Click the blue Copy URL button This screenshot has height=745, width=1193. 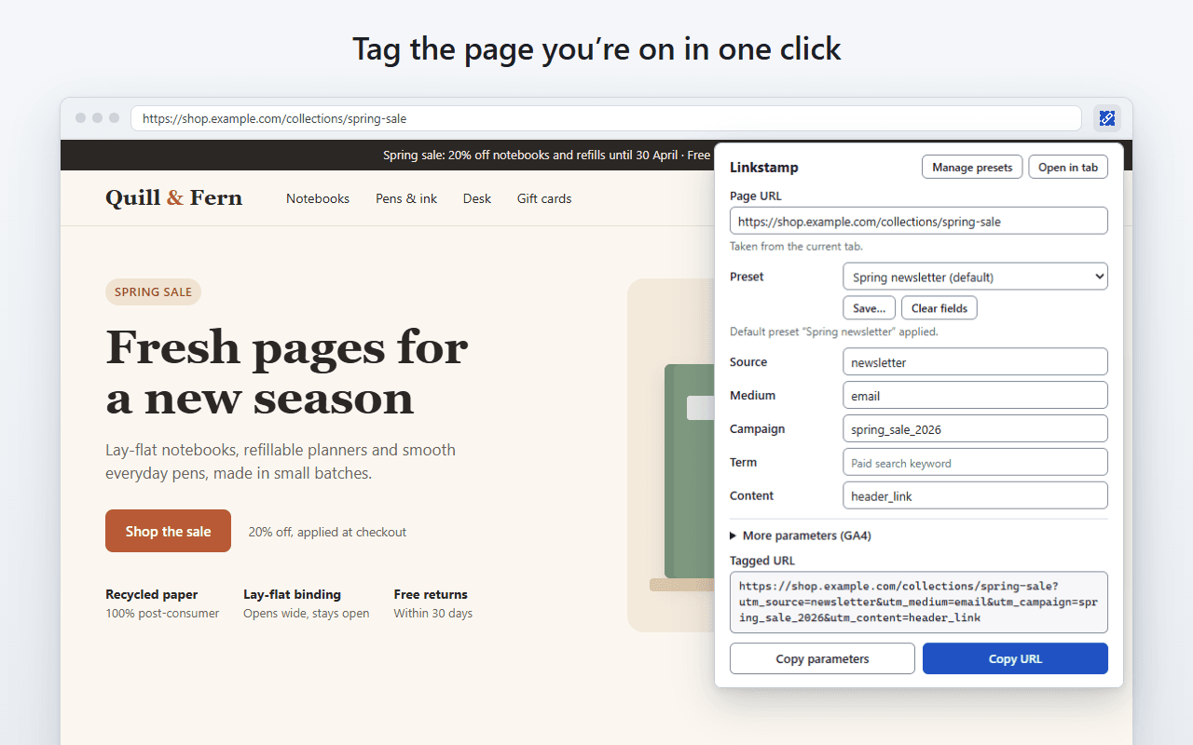click(1015, 658)
